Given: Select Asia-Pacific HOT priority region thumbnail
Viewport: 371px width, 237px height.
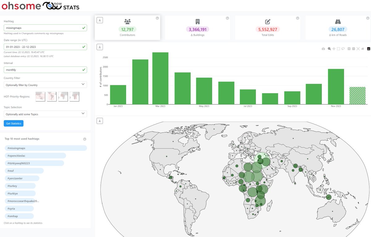Looking at the screenshot, I should click(41, 96).
